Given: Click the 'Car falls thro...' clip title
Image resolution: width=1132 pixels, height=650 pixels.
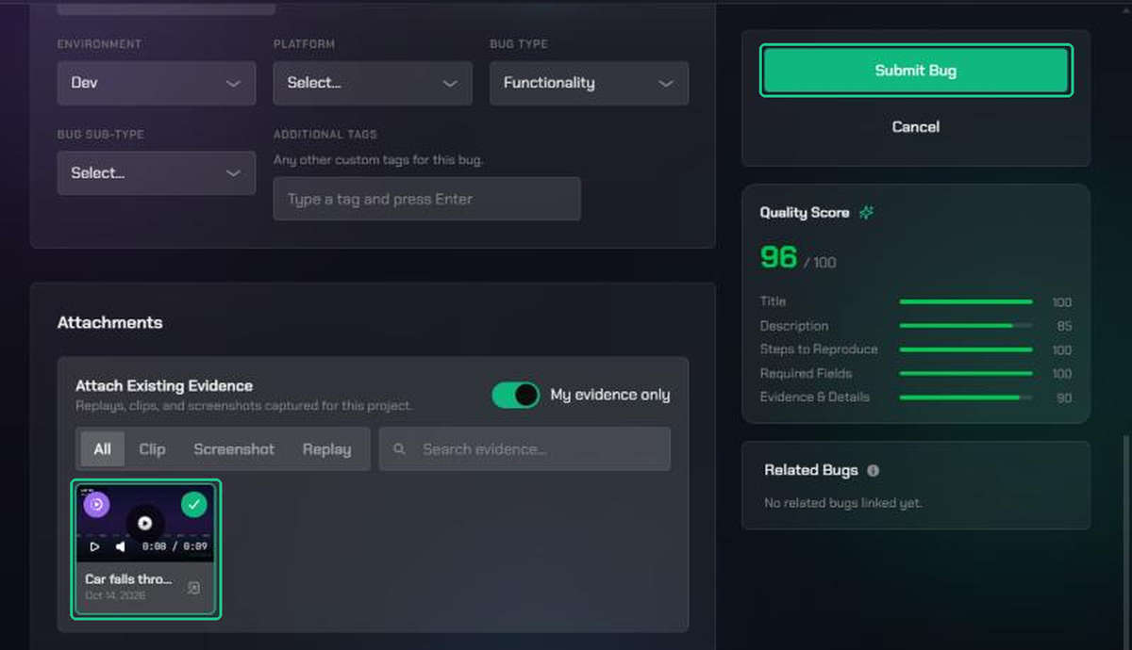Looking at the screenshot, I should [x=128, y=579].
